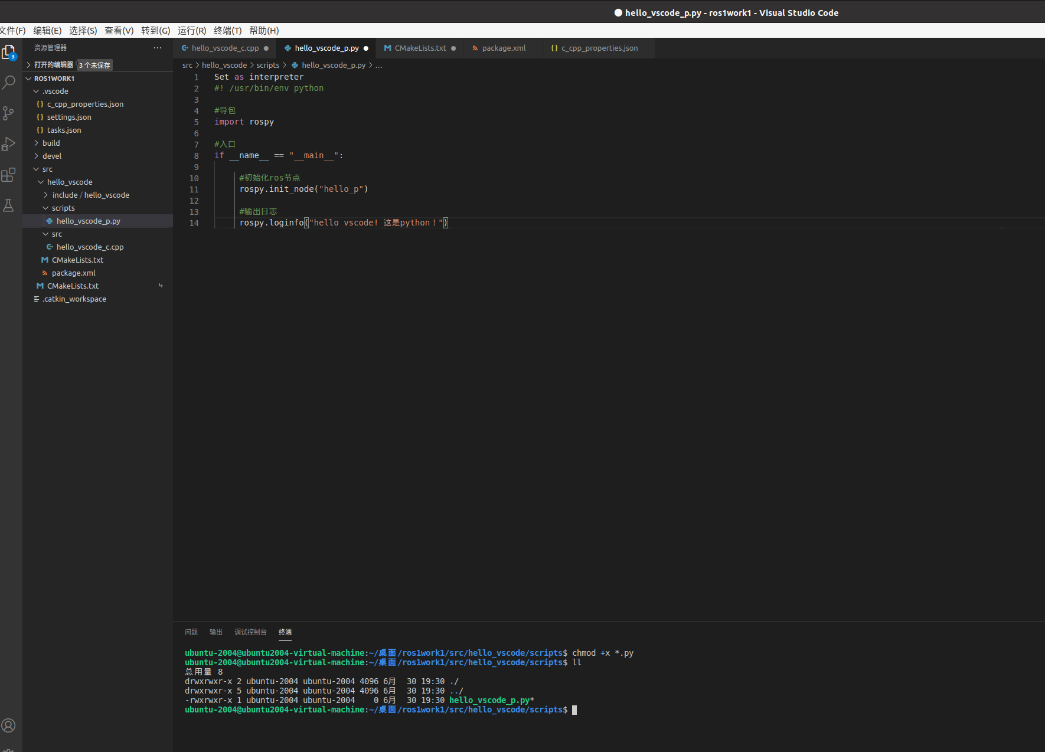Open the Accounts icon at bottom of activity bar
The image size is (1045, 752).
(x=9, y=725)
